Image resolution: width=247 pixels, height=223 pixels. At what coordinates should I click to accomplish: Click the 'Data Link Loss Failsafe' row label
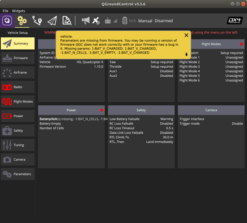coord(126,133)
